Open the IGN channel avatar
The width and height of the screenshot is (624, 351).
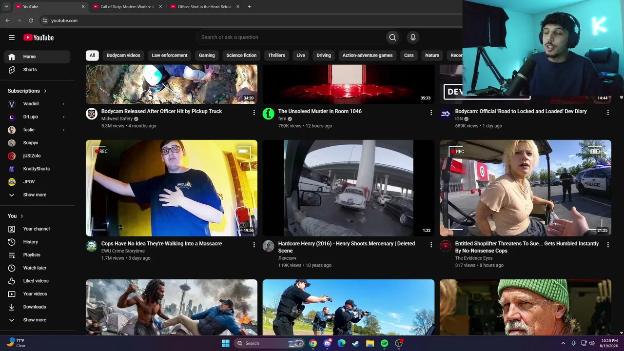[446, 114]
